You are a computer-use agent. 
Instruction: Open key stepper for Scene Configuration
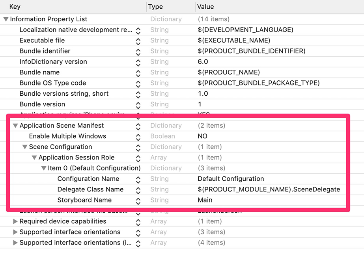(x=138, y=148)
